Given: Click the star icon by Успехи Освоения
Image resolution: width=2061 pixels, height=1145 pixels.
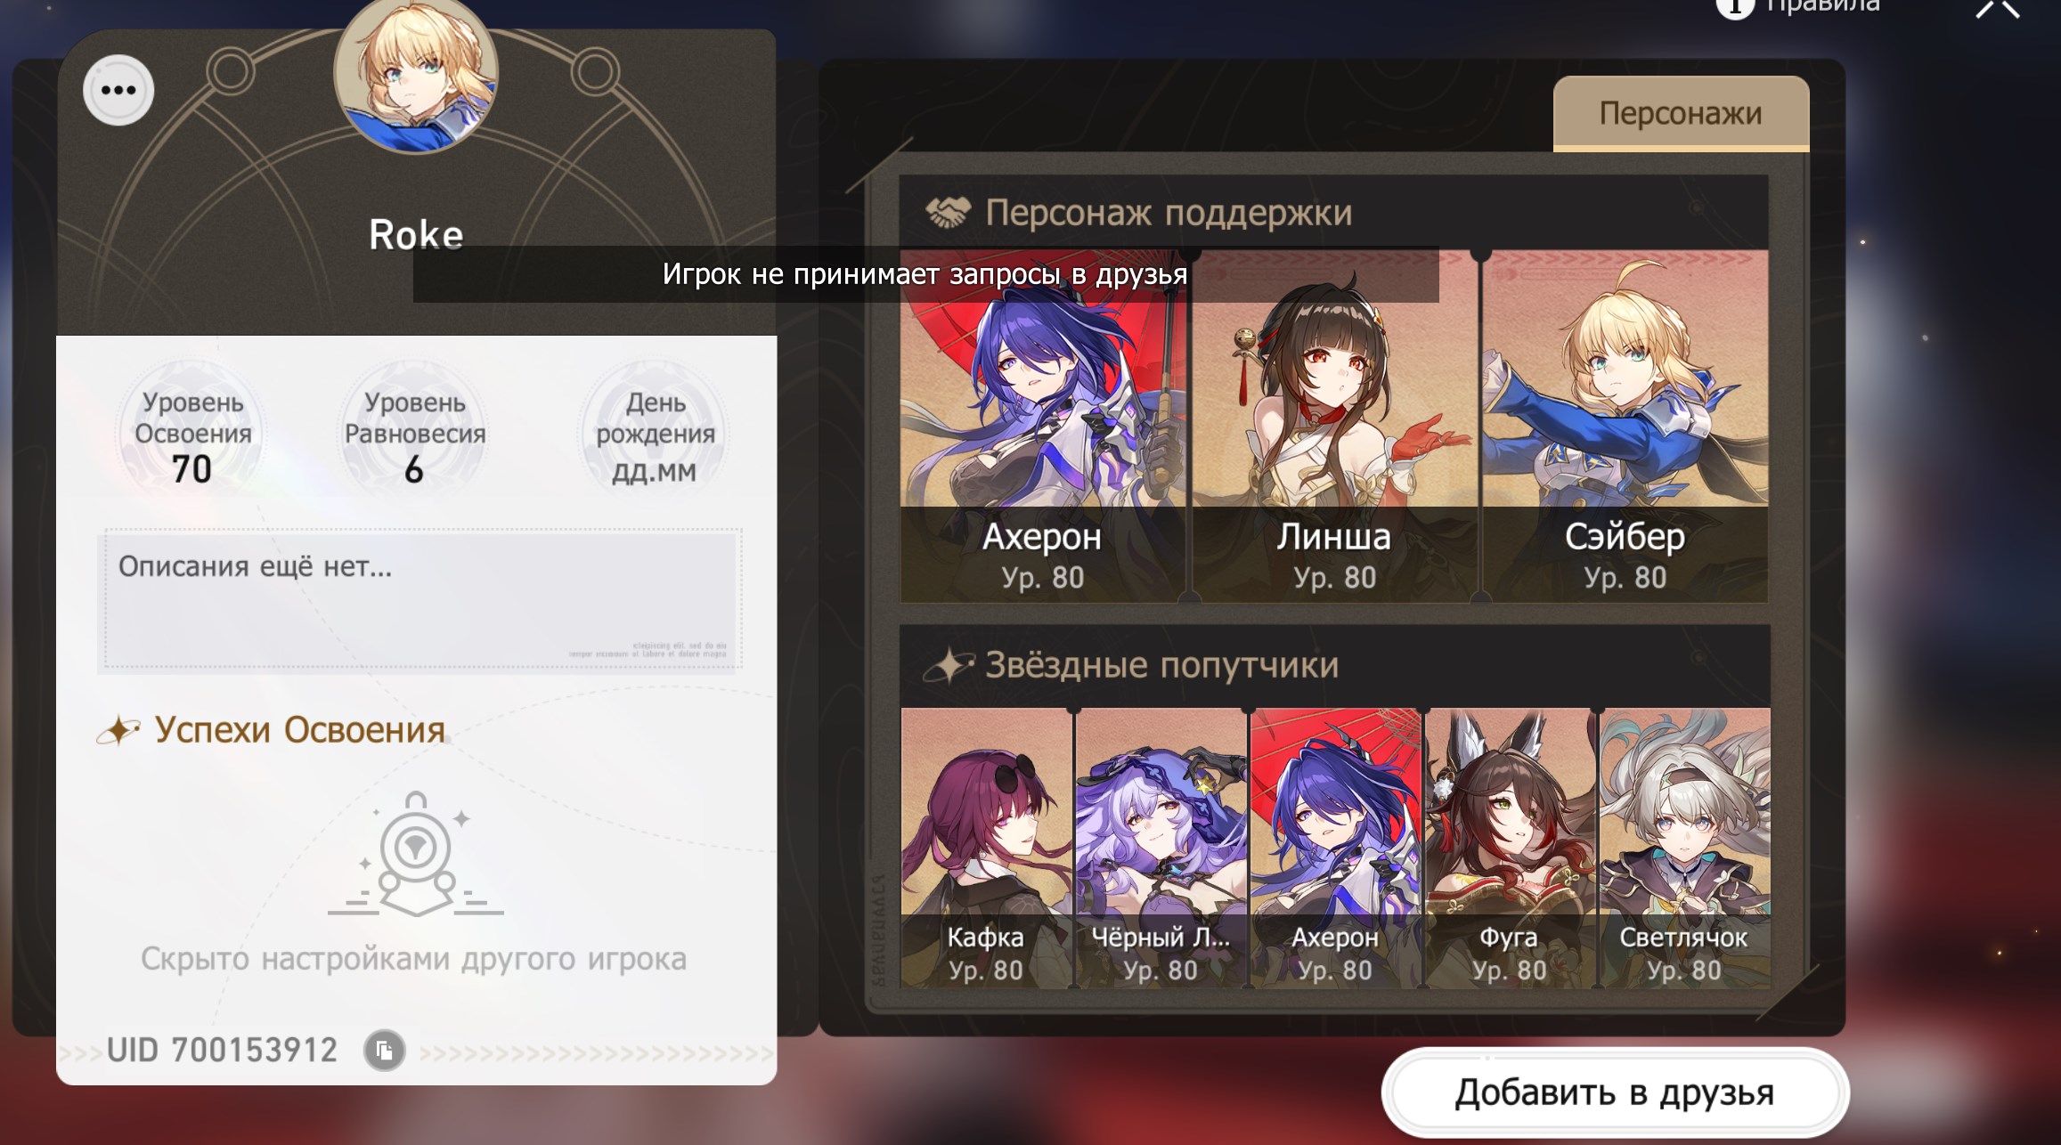Looking at the screenshot, I should 118,730.
